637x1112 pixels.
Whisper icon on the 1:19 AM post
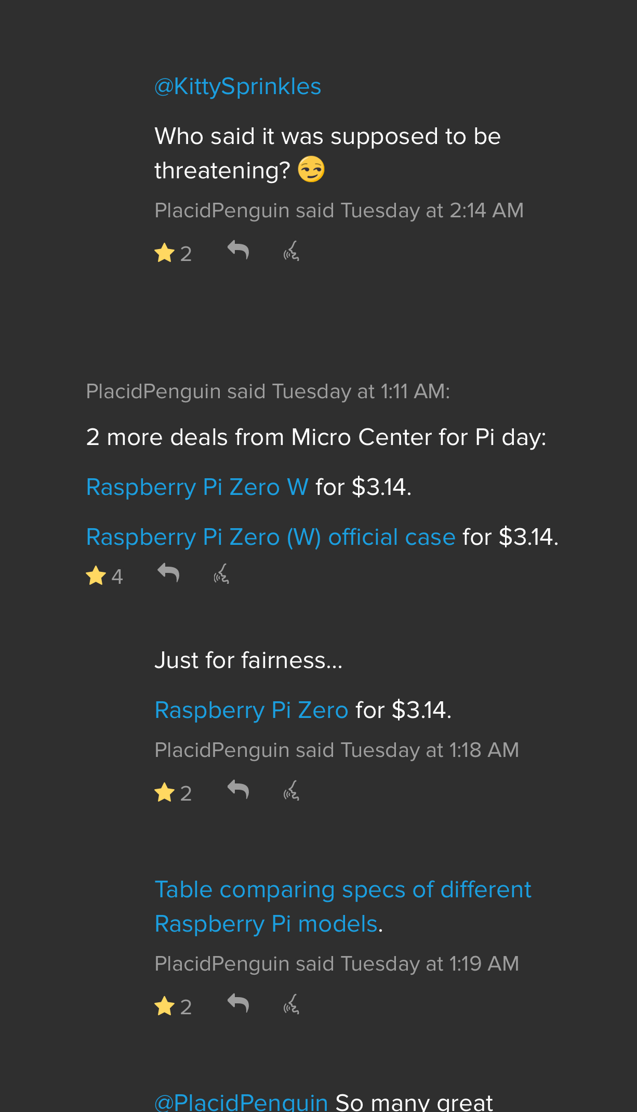pos(291,1004)
